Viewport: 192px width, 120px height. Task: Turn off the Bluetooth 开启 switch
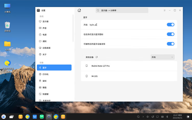tap(170, 25)
